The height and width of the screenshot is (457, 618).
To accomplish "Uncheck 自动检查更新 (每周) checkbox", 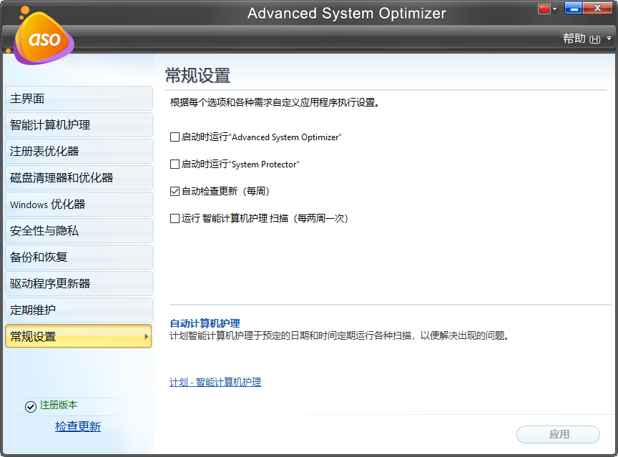I will click(175, 192).
